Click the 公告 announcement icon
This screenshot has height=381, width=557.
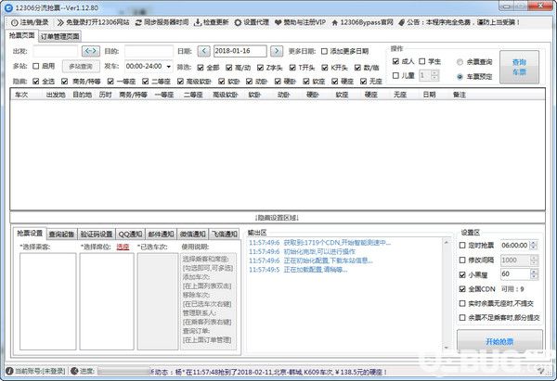click(401, 22)
